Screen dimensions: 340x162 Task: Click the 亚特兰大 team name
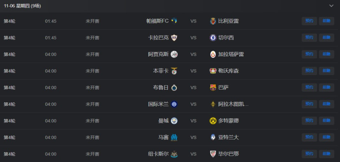pos(228,138)
